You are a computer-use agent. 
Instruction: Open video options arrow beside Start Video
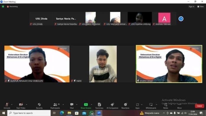tap(27, 104)
